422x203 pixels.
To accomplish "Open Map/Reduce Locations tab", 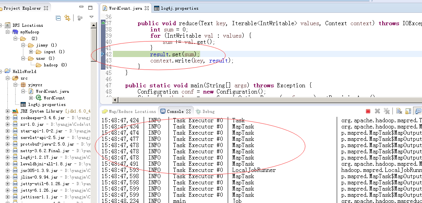I will coord(129,111).
